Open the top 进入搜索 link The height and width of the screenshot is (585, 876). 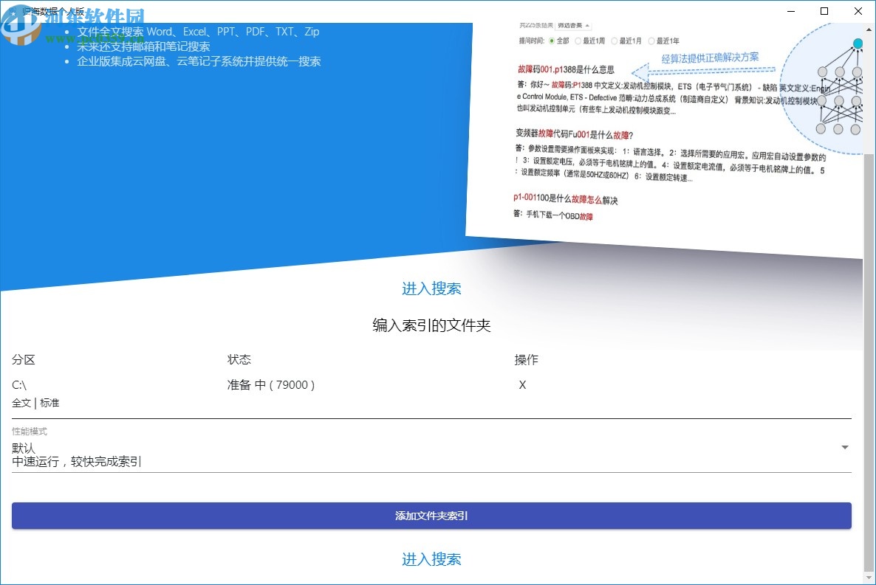tap(431, 288)
